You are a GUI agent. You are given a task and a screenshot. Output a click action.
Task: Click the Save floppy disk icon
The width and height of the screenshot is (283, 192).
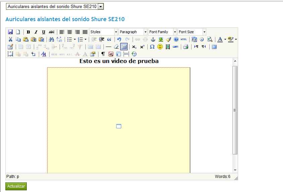[10, 32]
